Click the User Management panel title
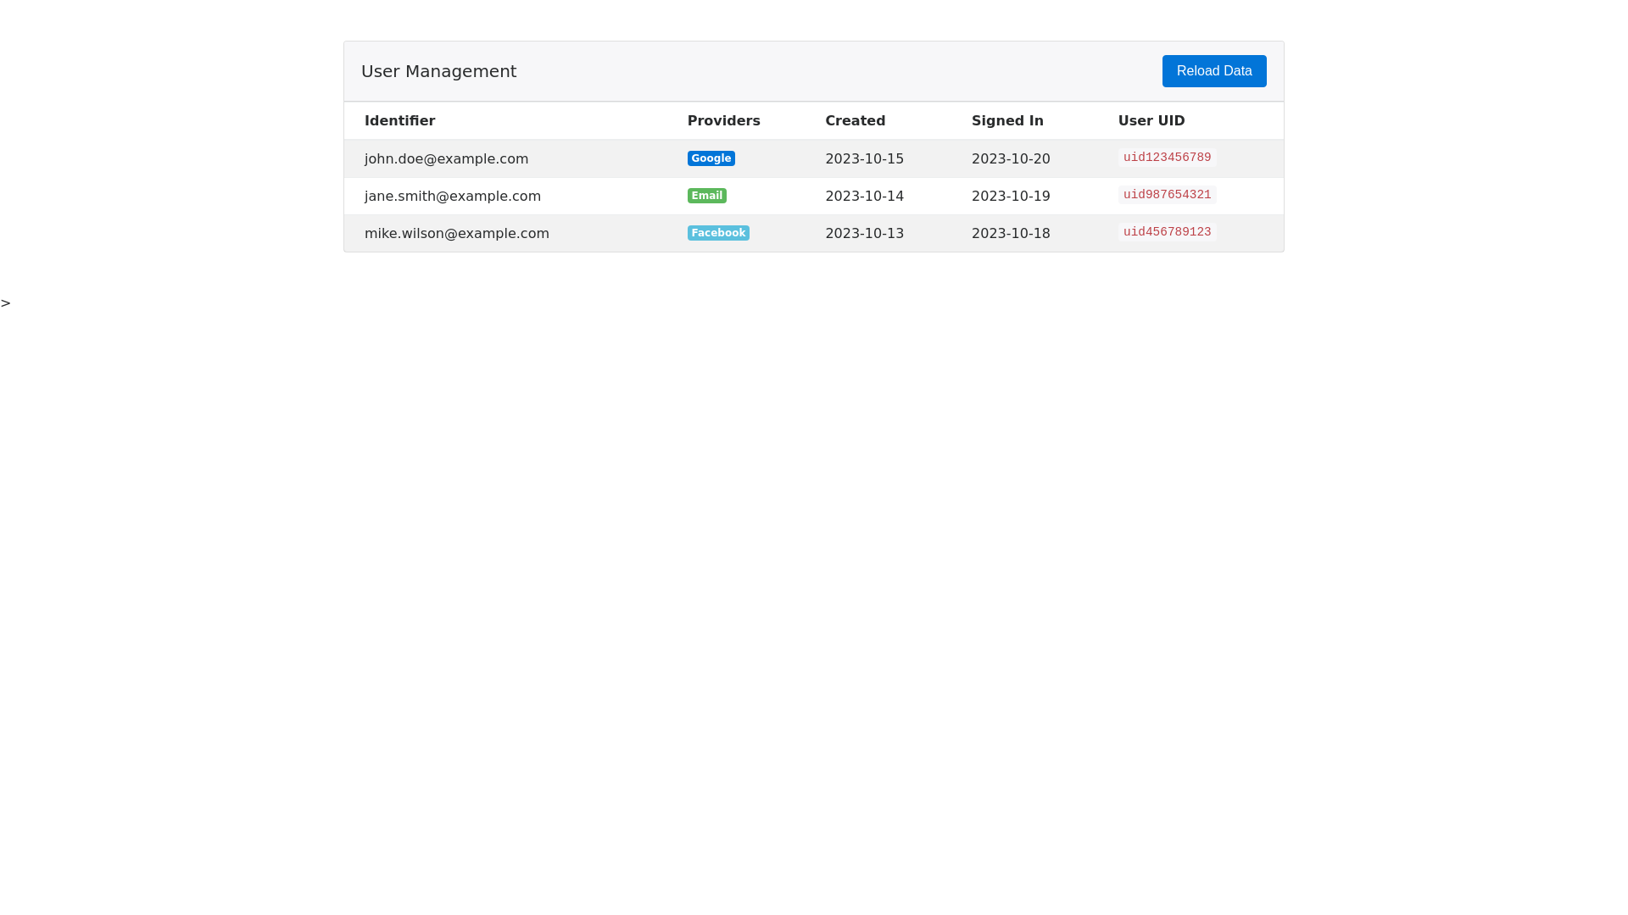The height and width of the screenshot is (915, 1628). [x=438, y=71]
